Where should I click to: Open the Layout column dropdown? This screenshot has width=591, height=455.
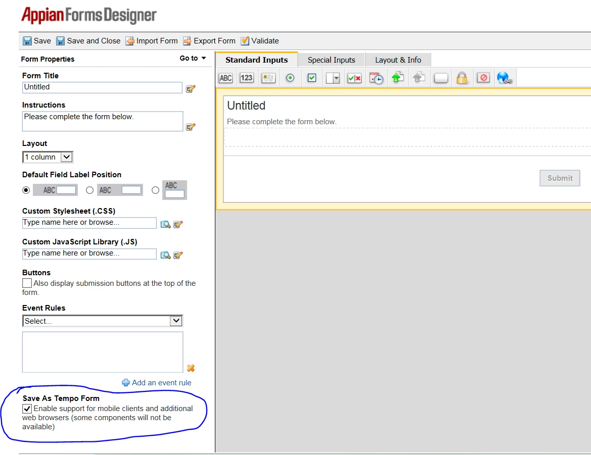click(x=48, y=157)
